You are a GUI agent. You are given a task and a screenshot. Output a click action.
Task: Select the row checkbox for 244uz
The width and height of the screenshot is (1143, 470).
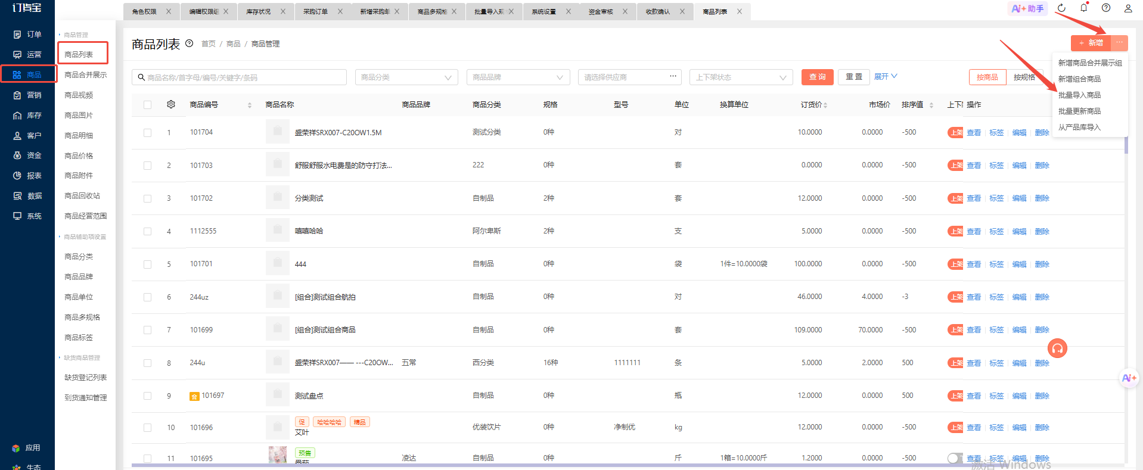coord(147,297)
